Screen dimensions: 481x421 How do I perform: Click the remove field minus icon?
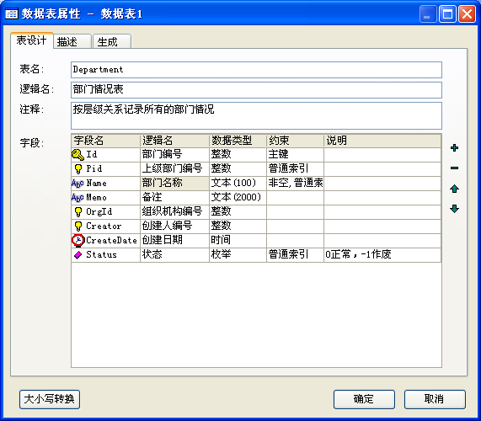454,168
